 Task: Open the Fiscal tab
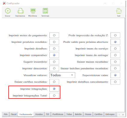(13, 114)
